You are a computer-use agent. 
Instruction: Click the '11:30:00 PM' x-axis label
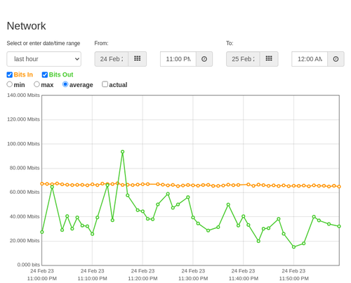(193, 279)
